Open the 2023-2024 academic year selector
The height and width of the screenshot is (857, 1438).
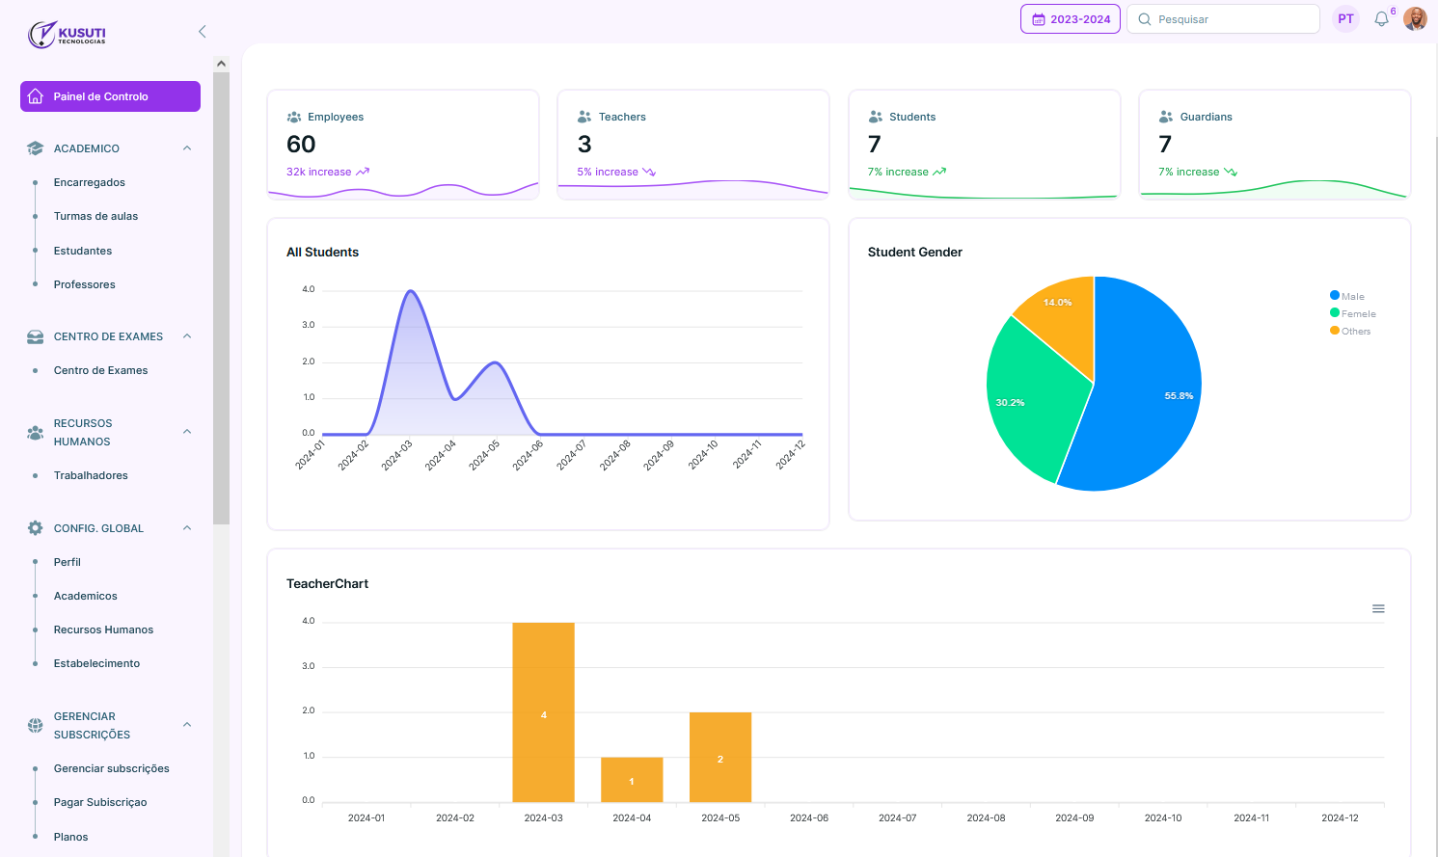[1070, 19]
